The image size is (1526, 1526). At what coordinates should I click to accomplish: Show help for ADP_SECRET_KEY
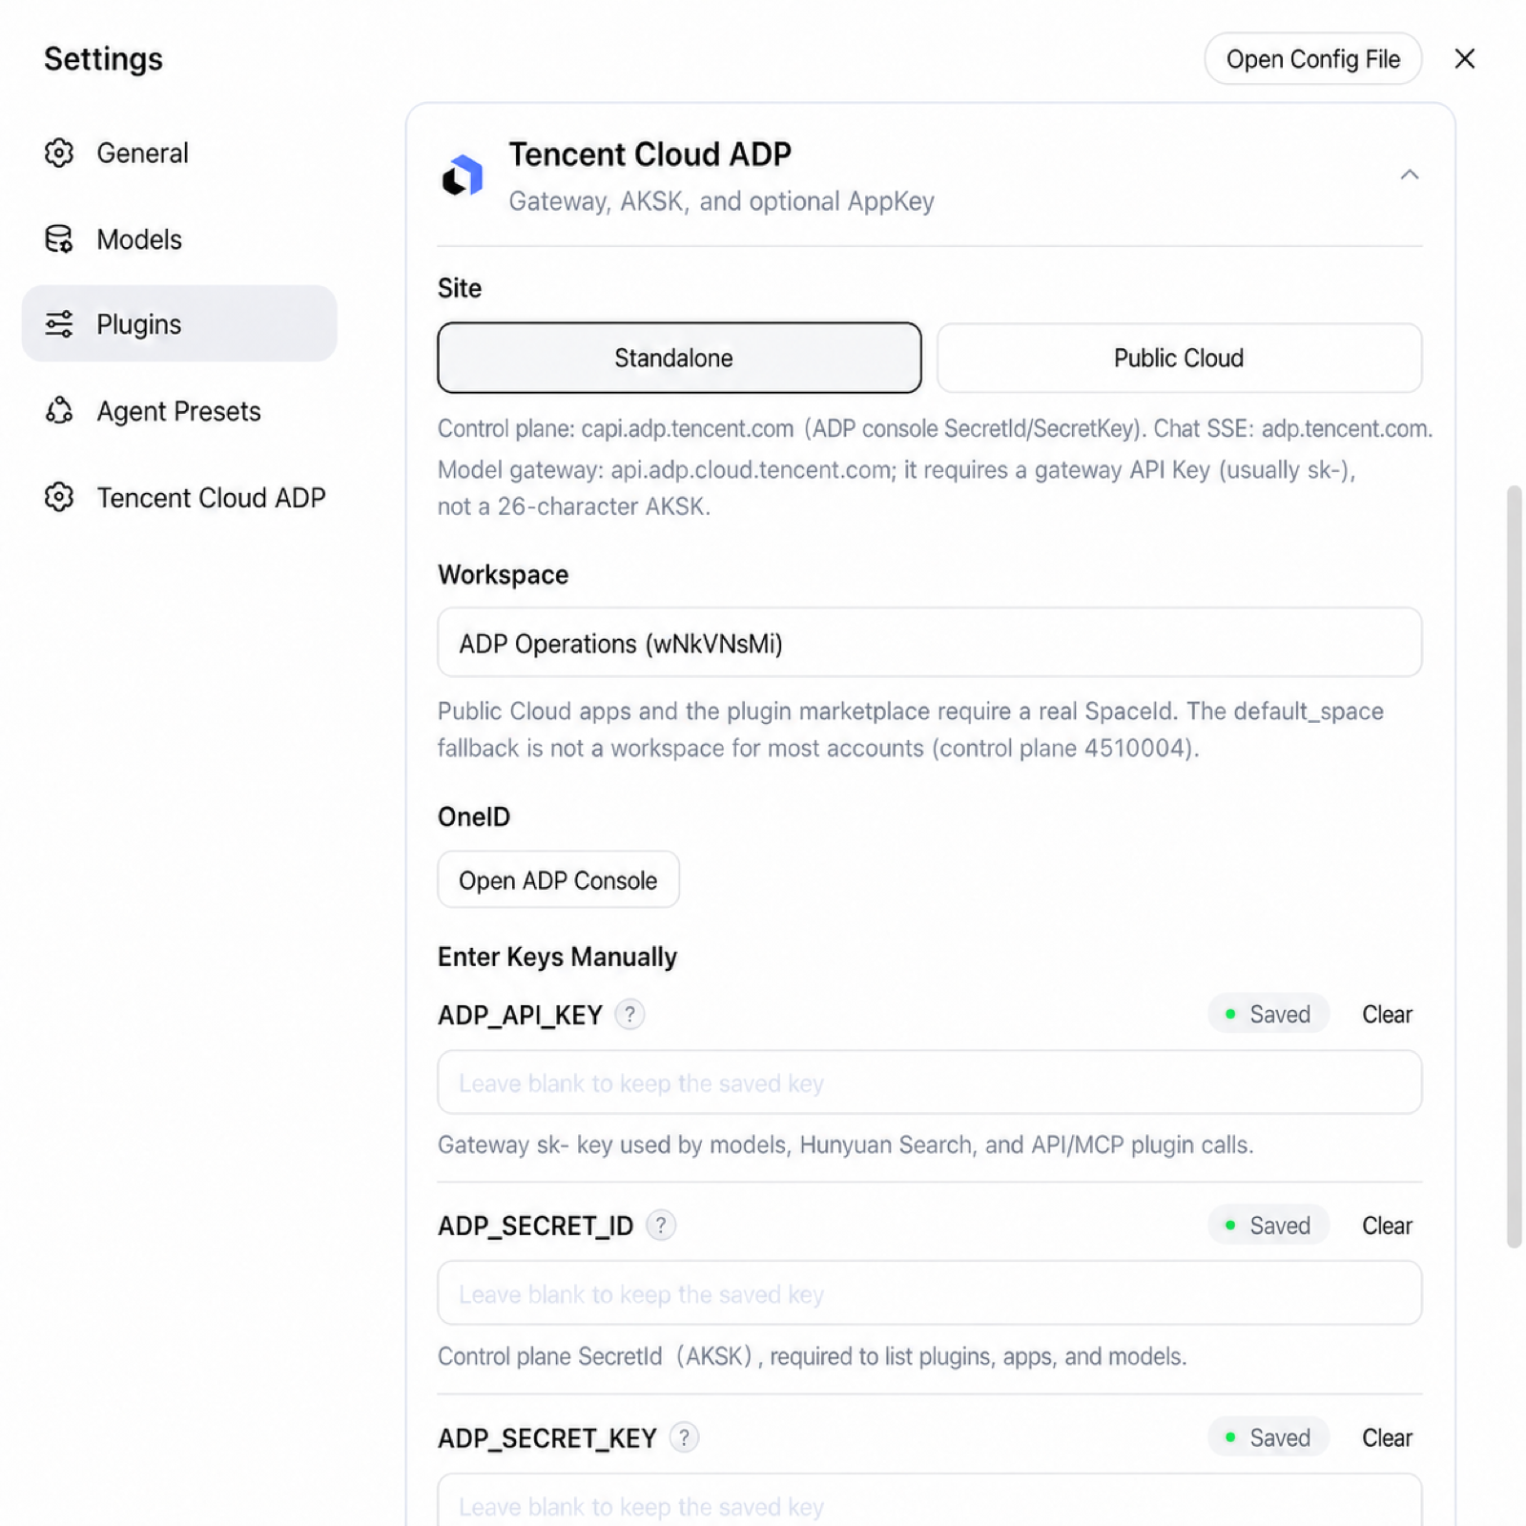pyautogui.click(x=684, y=1437)
